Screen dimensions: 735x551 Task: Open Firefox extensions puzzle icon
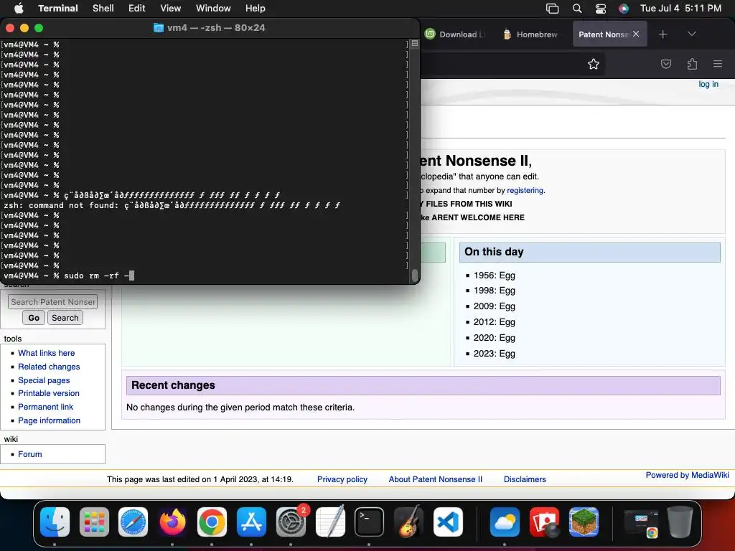(x=692, y=64)
